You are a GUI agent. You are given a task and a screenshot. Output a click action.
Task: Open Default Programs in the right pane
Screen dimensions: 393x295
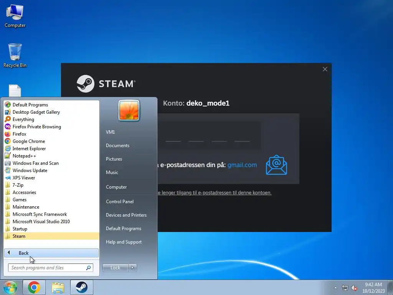(123, 229)
